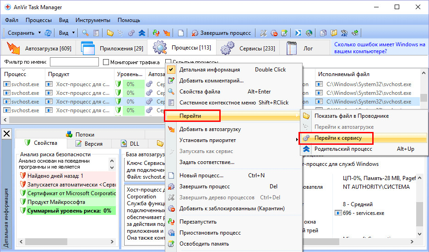Click the Перейти к сервису icon in submenu

tap(306, 138)
